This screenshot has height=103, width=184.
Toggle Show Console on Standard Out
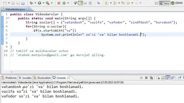168,78
